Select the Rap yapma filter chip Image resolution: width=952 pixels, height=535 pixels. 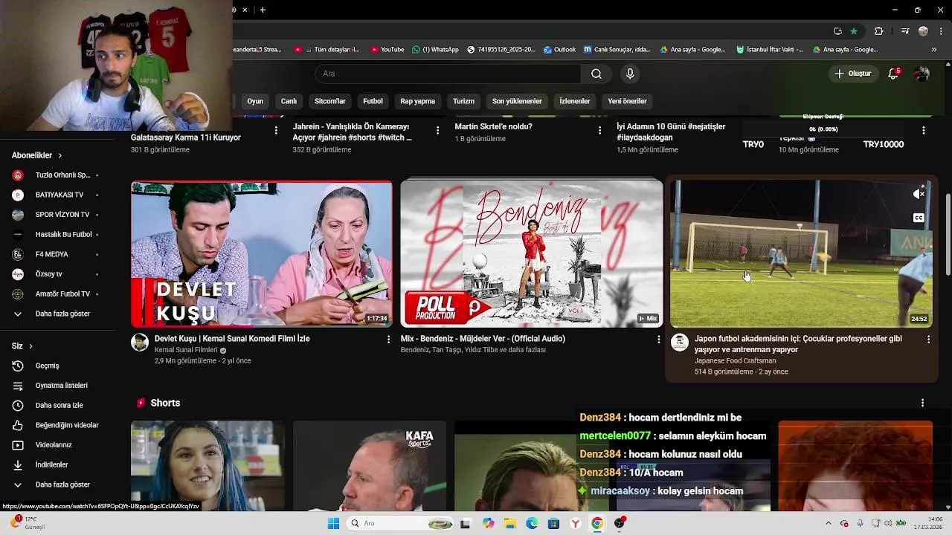[418, 101]
